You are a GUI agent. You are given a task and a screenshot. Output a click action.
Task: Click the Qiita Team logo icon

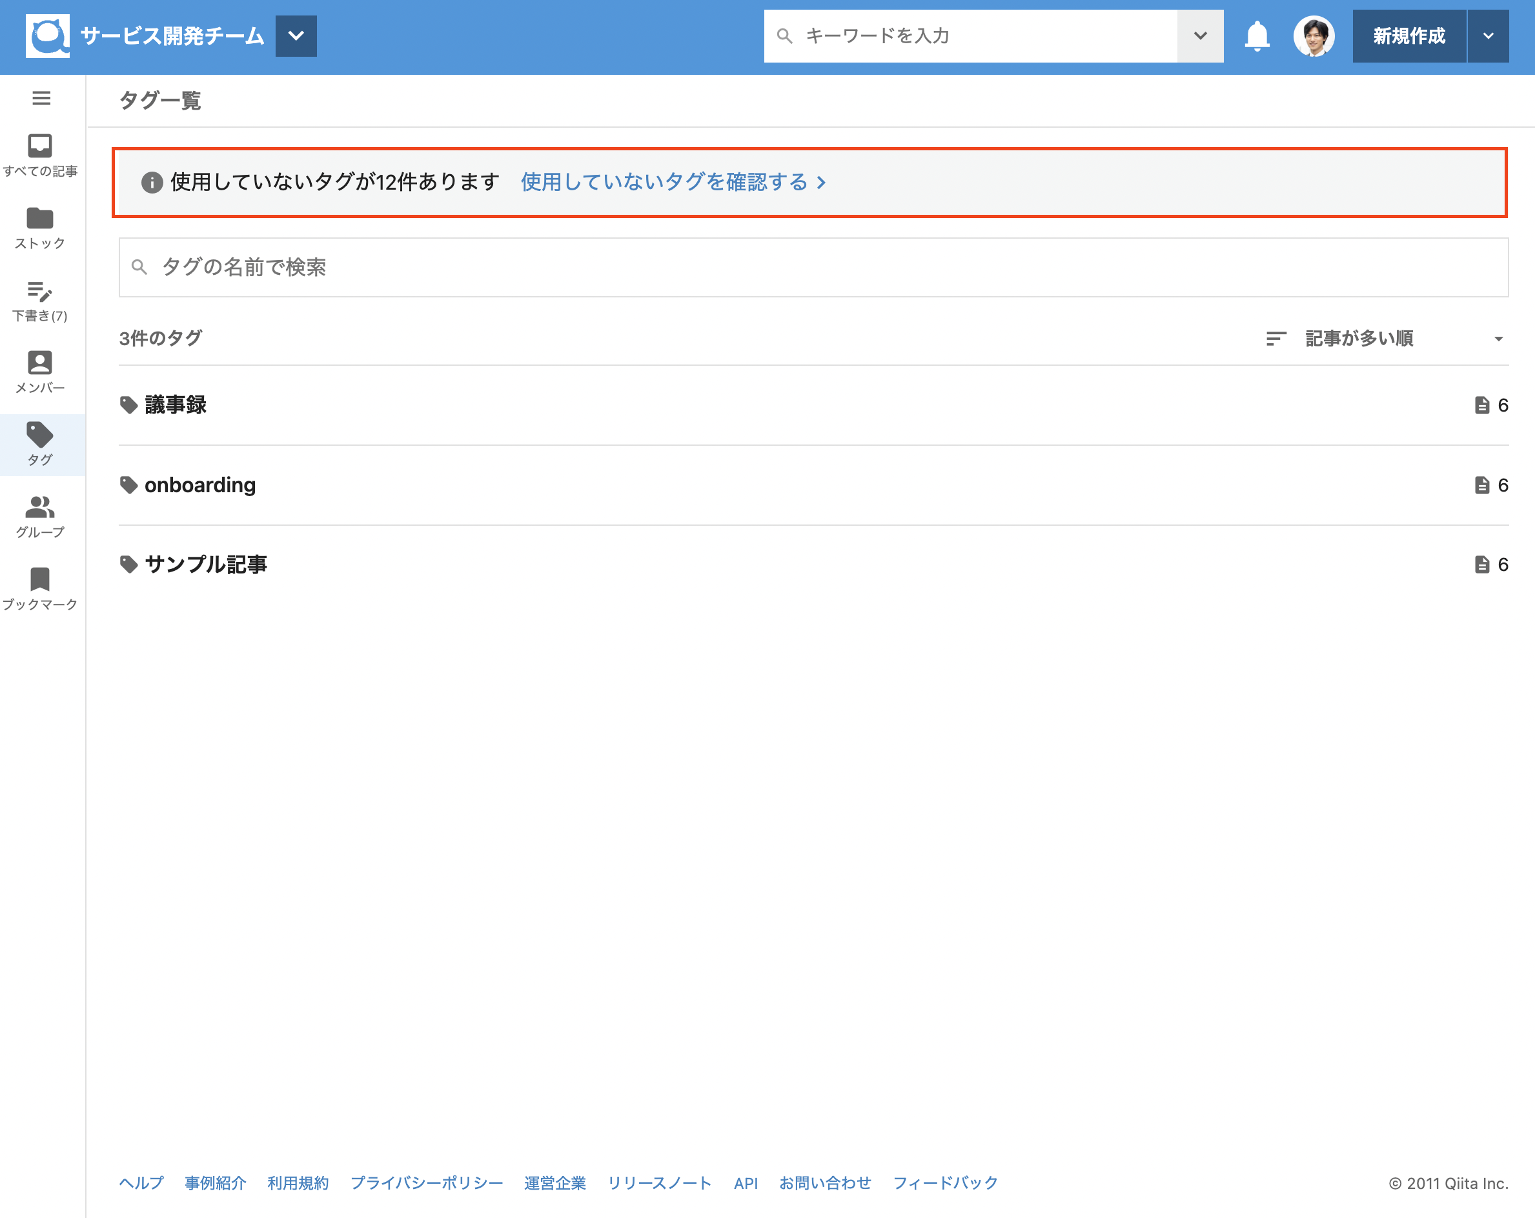click(47, 35)
